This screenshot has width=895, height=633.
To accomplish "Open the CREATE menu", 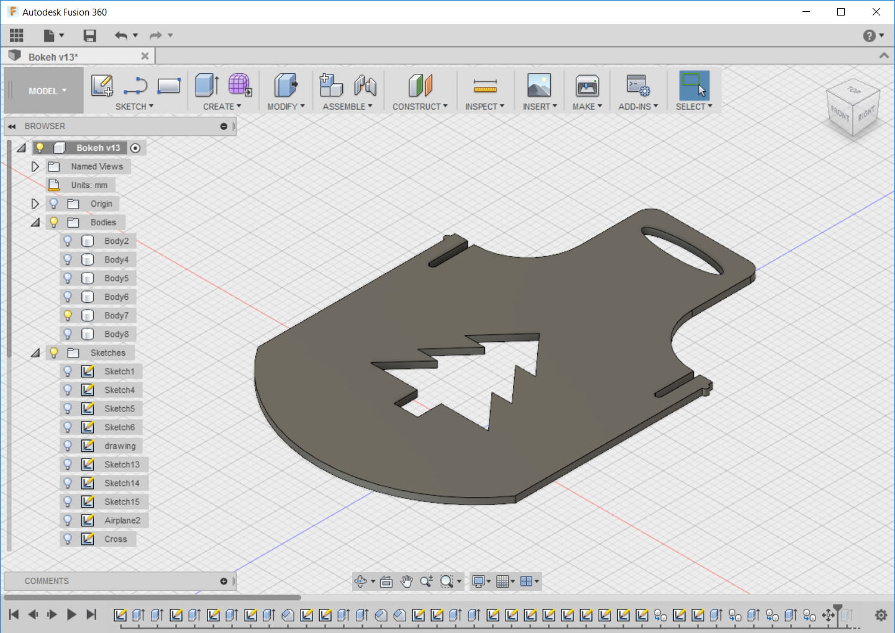I will (222, 107).
